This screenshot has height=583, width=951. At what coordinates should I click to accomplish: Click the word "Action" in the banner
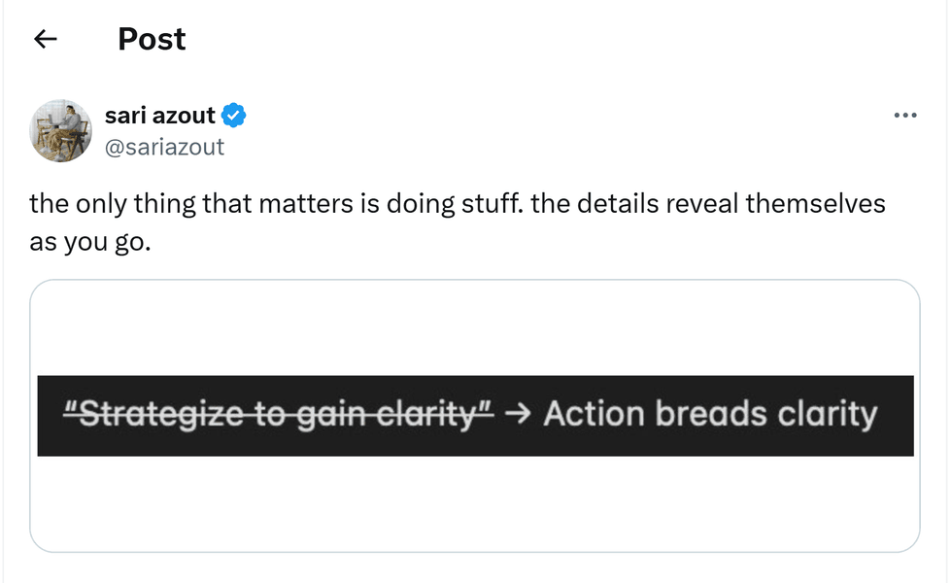[x=594, y=415]
